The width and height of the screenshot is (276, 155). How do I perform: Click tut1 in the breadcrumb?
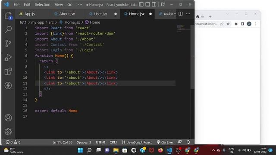(23, 22)
